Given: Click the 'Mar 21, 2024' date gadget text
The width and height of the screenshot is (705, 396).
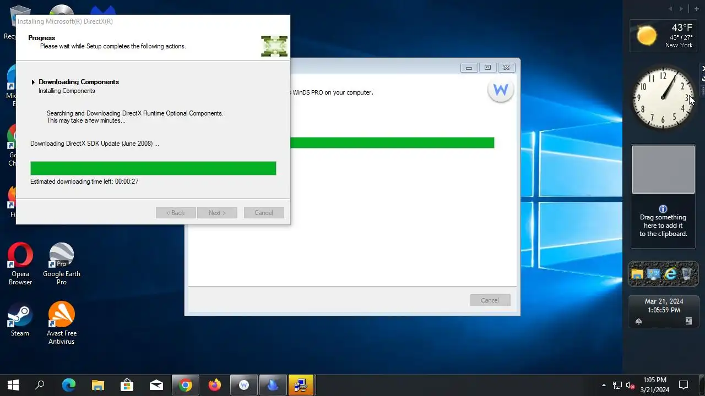Looking at the screenshot, I should pos(664,301).
